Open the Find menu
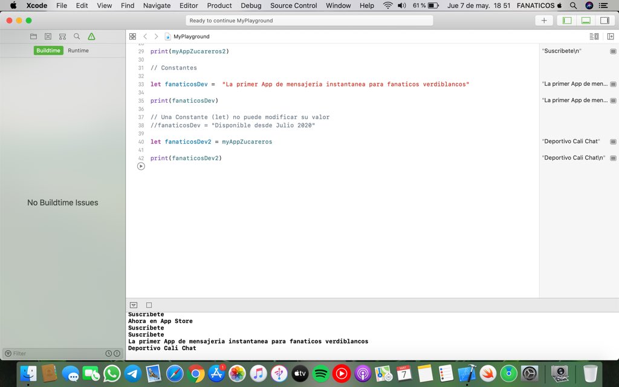 128,5
